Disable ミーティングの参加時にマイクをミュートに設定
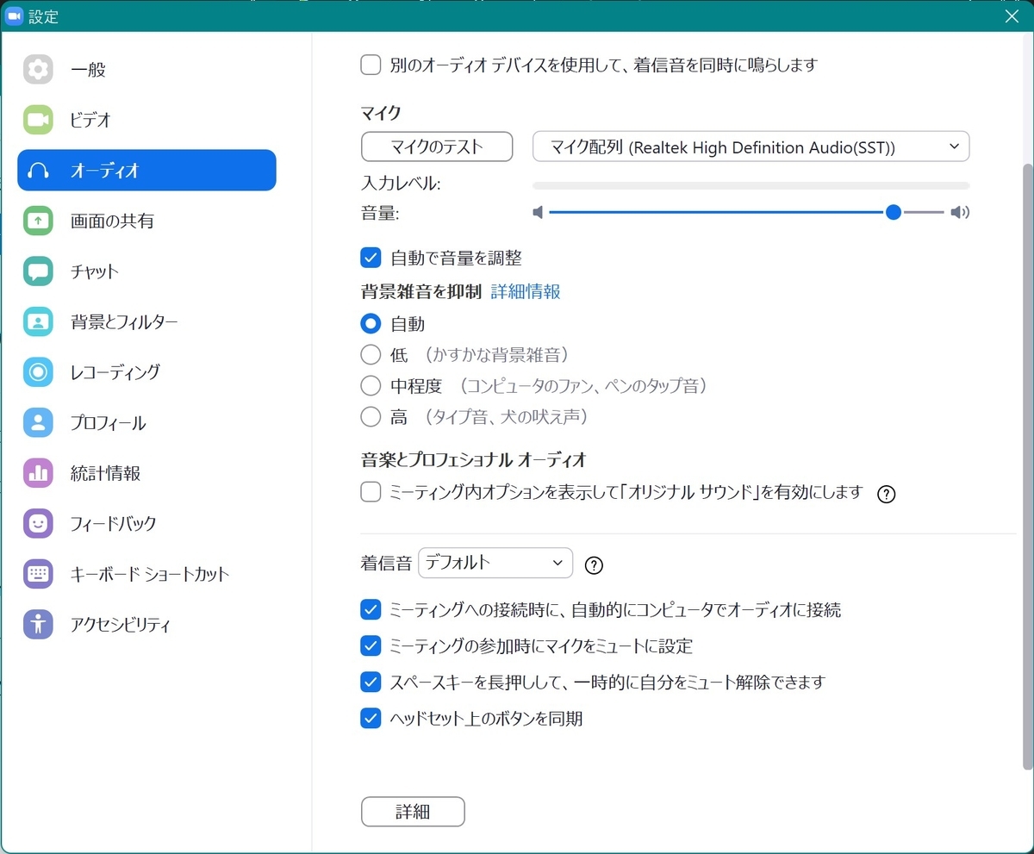 coord(371,646)
